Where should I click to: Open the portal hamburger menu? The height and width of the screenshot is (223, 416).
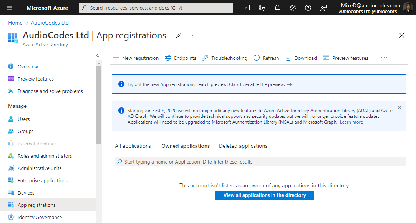[x=10, y=8]
